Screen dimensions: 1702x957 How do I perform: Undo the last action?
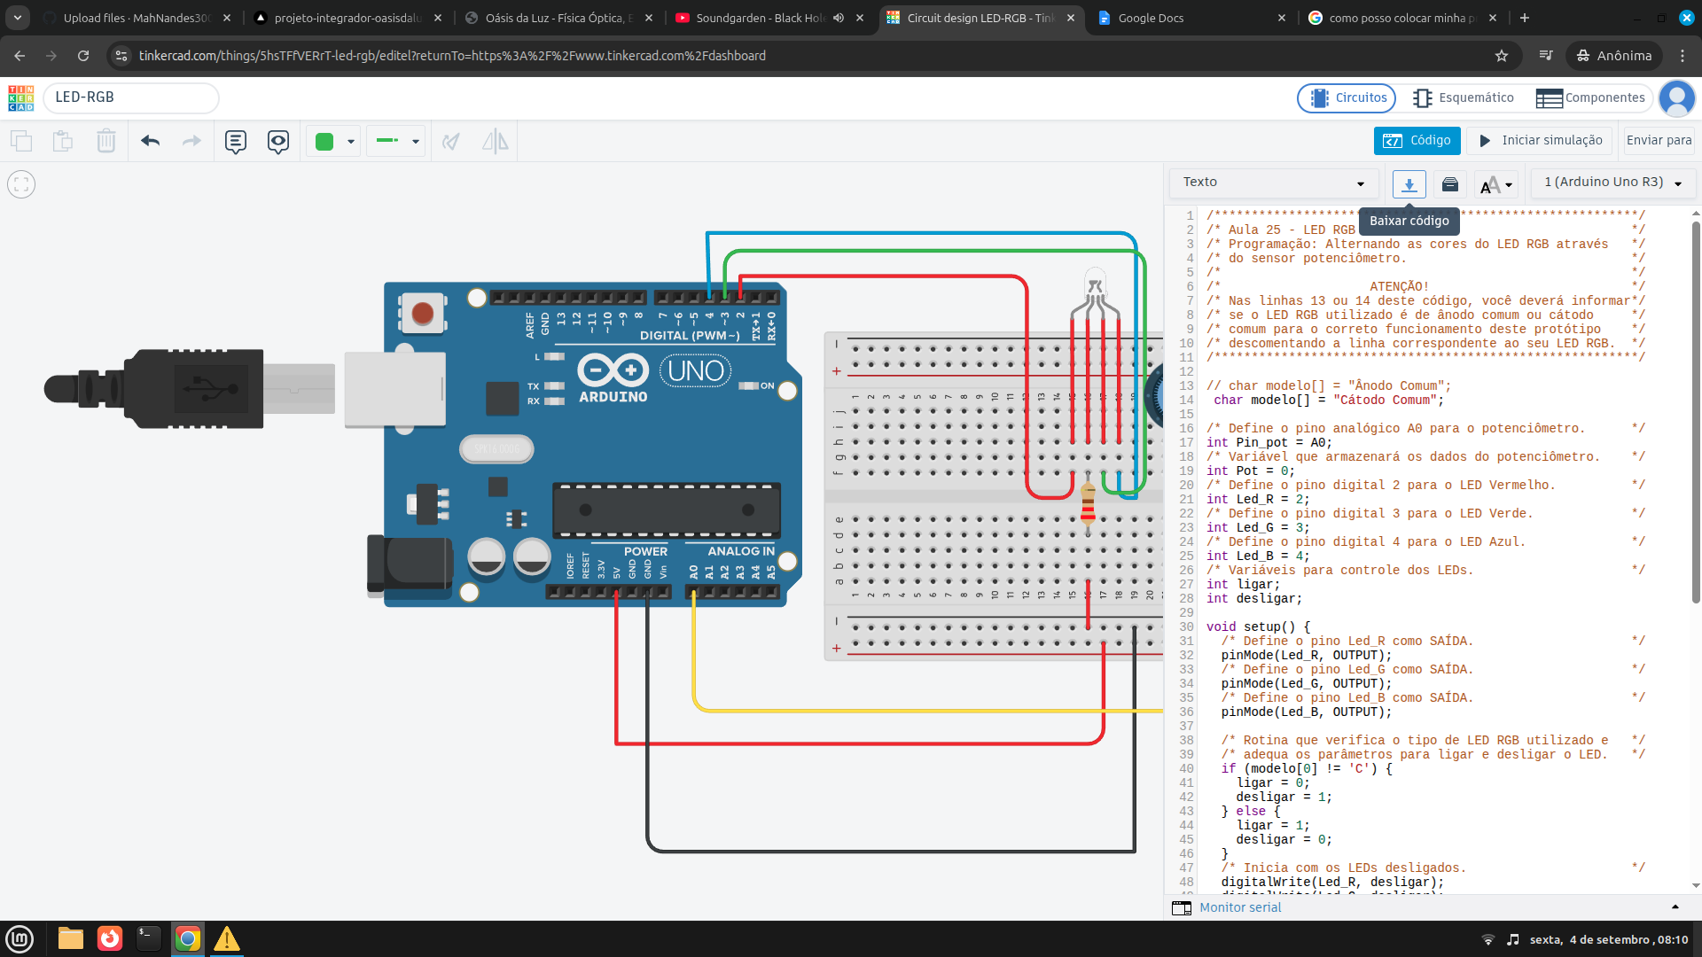(x=150, y=141)
